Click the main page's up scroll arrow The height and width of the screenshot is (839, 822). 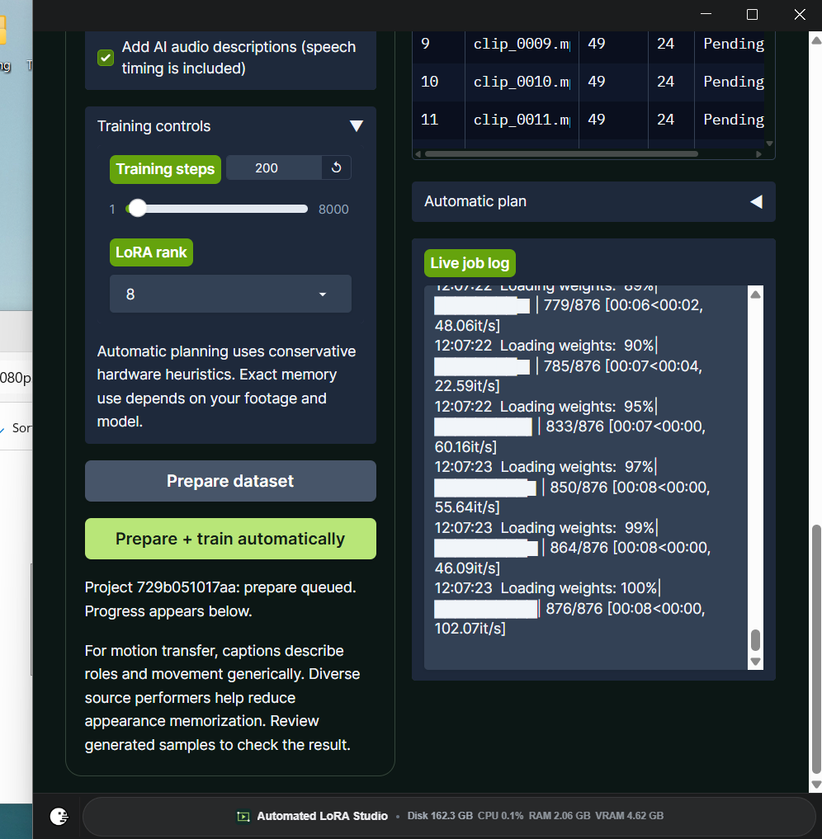[816, 40]
